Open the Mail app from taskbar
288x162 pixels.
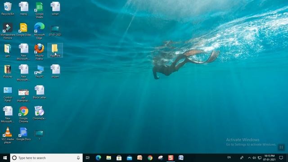click(129, 158)
